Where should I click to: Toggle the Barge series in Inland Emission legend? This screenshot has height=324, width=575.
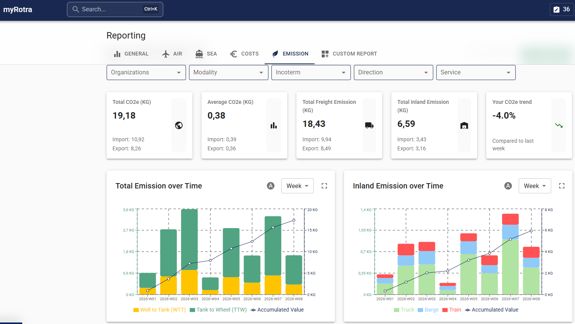tap(428, 310)
